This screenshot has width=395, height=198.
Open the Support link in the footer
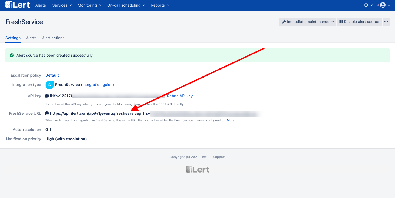(219, 157)
